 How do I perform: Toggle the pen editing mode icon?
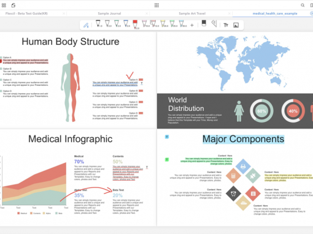point(86,25)
